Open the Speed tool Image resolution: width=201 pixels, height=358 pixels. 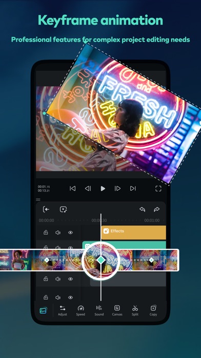click(x=81, y=311)
